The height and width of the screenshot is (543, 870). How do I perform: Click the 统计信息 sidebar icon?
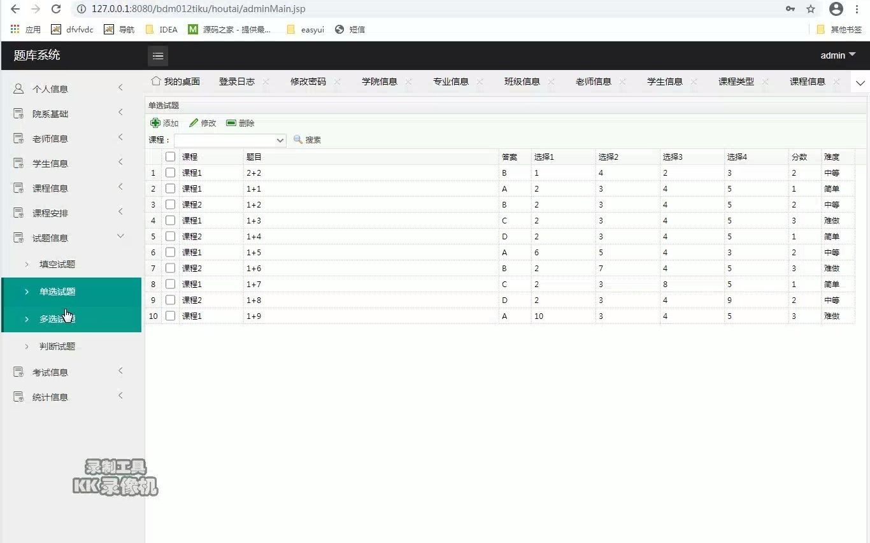pos(19,397)
